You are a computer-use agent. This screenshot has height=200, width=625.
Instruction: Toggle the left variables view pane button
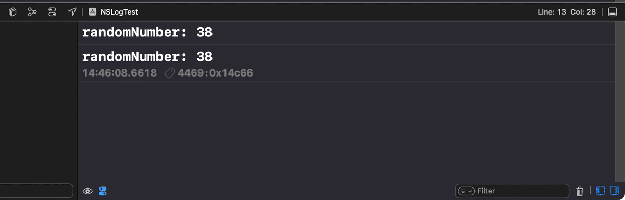coord(601,191)
